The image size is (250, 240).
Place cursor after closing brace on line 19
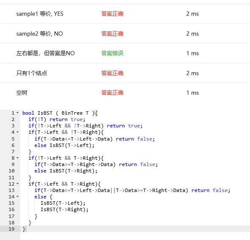(25, 229)
